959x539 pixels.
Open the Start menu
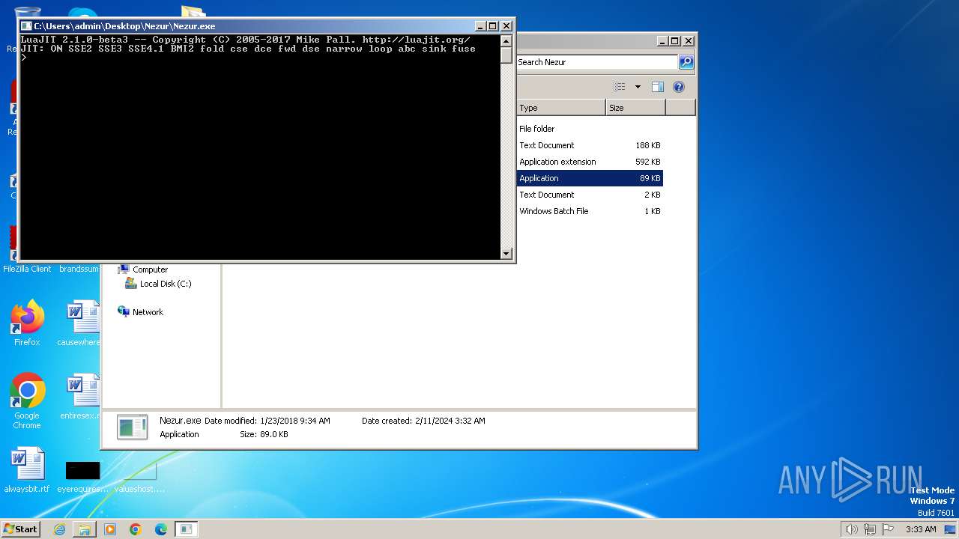click(20, 529)
